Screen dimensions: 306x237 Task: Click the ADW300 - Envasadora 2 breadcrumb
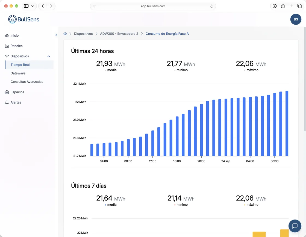119,34
